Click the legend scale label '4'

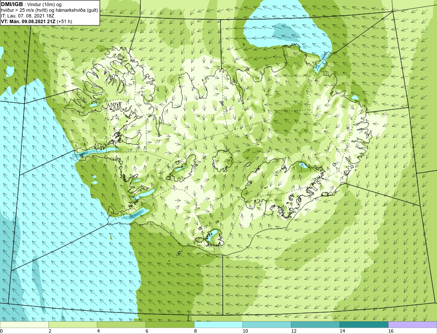pyautogui.click(x=98, y=331)
